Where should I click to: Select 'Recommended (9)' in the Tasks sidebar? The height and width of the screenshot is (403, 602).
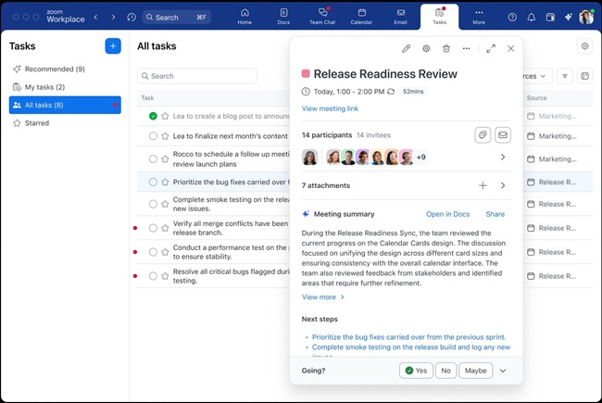[x=55, y=69]
